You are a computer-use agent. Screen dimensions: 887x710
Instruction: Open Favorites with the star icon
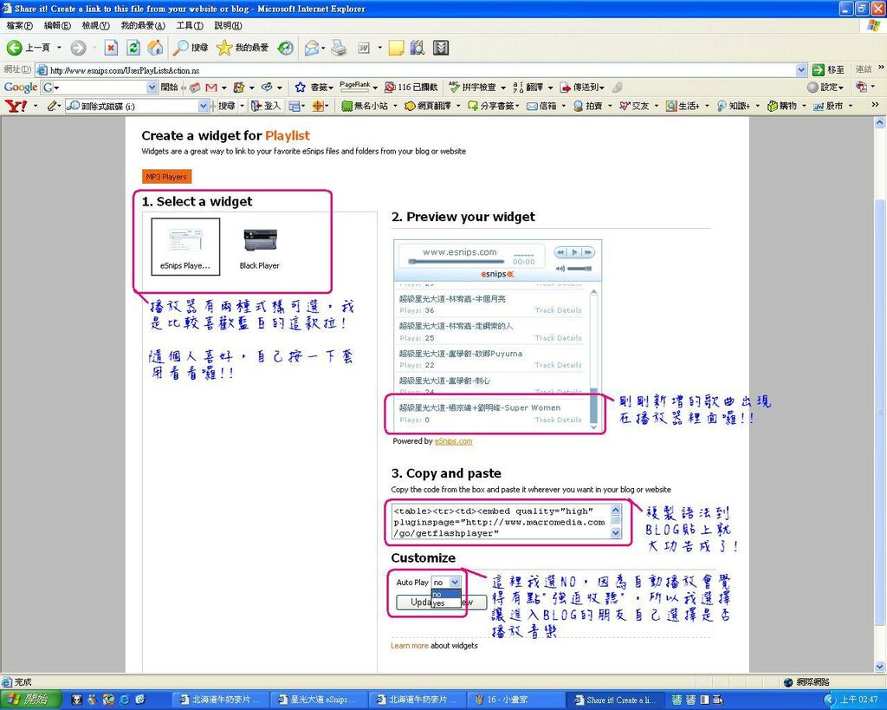click(x=243, y=49)
